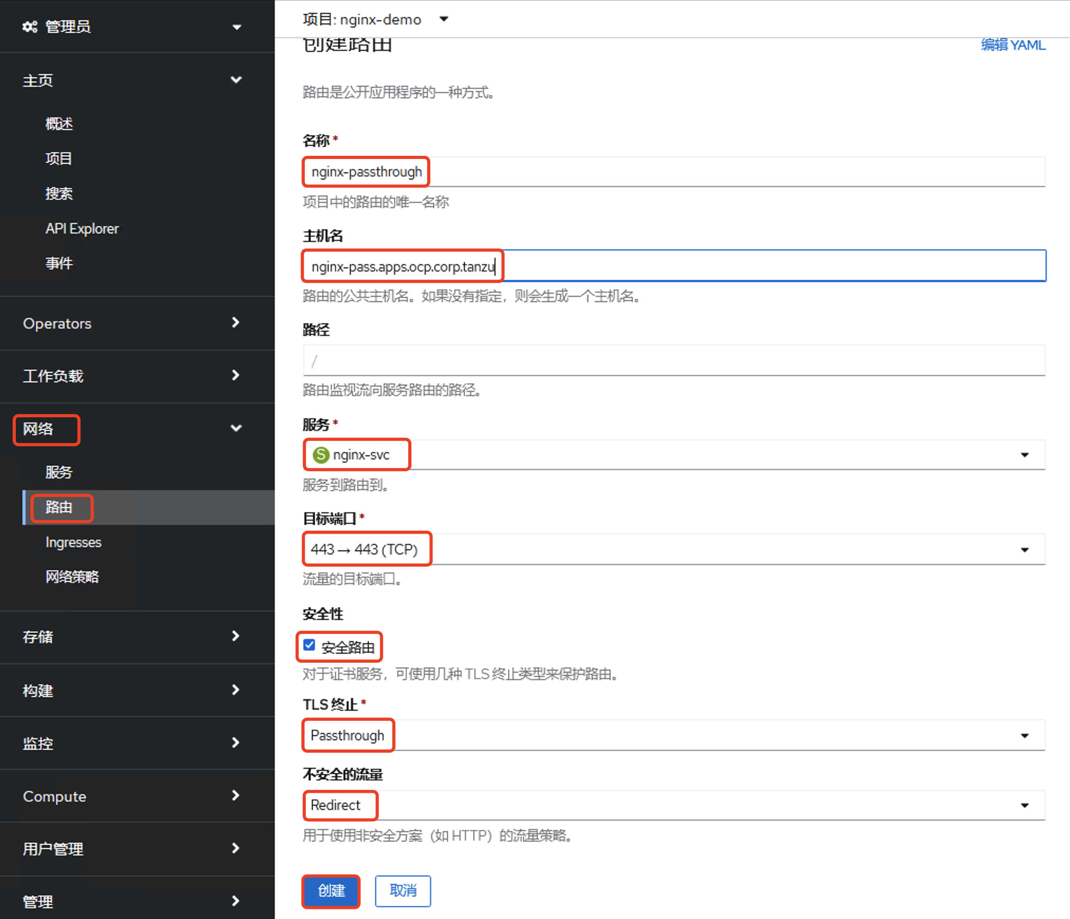Go to the API Explorer page
The height and width of the screenshot is (919, 1070).
pos(82,229)
